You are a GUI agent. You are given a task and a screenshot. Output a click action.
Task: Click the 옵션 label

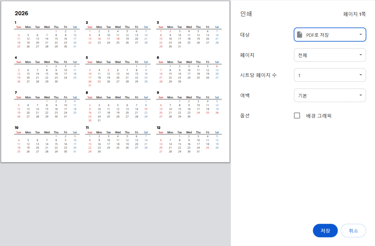pos(245,116)
